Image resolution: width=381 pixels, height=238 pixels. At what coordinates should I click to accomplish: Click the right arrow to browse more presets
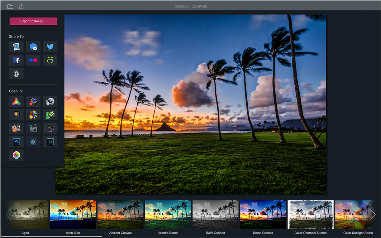click(373, 214)
